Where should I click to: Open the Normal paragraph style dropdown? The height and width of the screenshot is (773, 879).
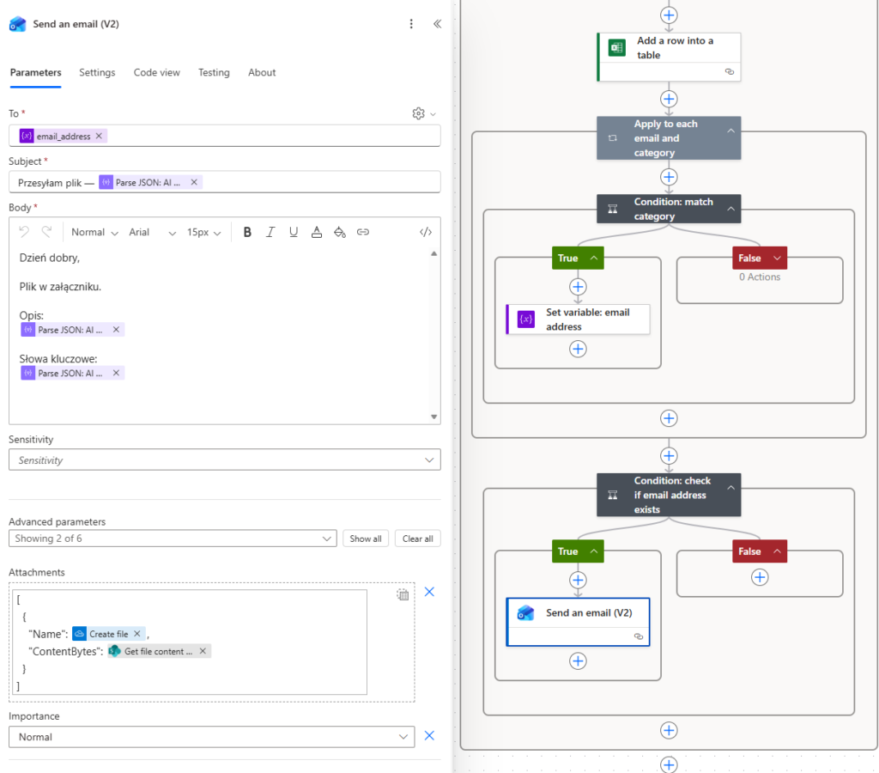point(94,232)
